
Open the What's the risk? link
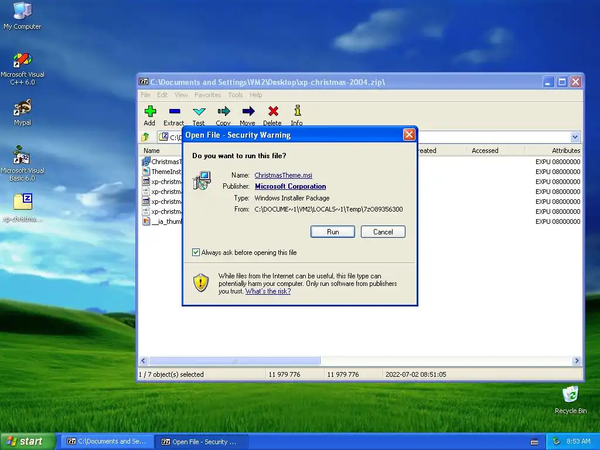[x=268, y=291]
